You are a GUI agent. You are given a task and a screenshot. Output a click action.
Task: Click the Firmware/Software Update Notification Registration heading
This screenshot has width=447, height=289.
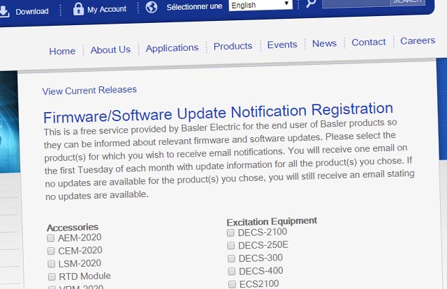point(218,113)
